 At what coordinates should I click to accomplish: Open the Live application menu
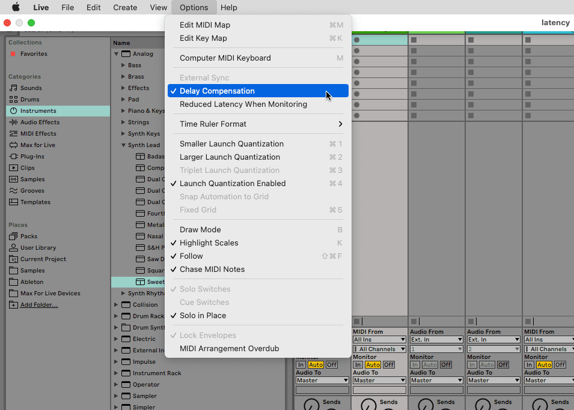[41, 7]
